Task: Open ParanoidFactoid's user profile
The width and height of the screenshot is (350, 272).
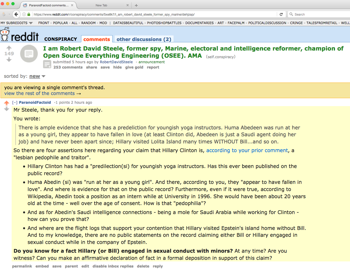Action: 35,102
